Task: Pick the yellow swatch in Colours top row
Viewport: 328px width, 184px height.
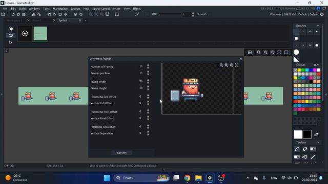Action: 299,70
